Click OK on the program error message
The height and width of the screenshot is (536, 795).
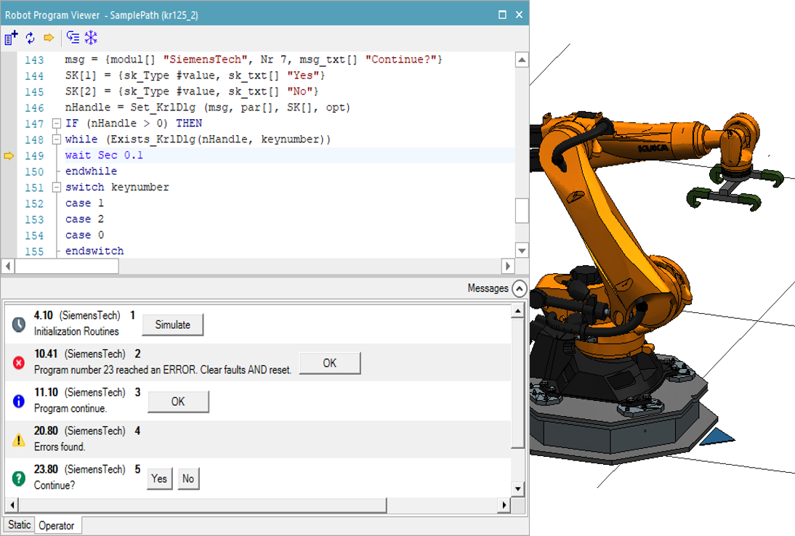(x=330, y=363)
